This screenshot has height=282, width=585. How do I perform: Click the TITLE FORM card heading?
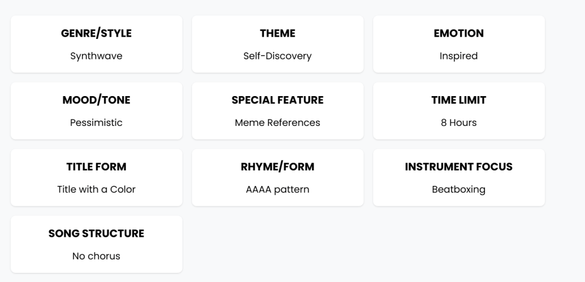click(x=96, y=167)
